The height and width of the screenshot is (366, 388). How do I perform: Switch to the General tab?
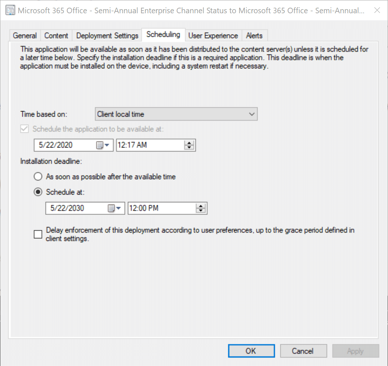click(25, 36)
